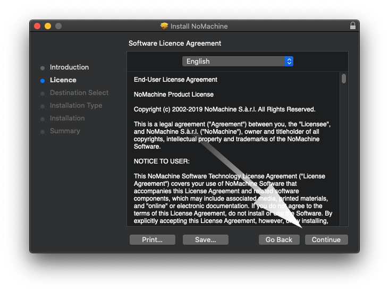Click the Save... button
Viewport: 389px width, 292px height.
pos(206,239)
